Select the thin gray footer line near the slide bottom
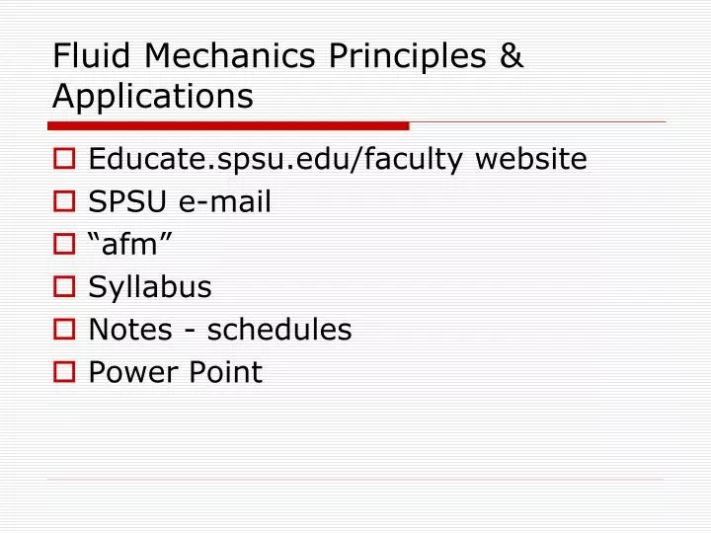 355,479
